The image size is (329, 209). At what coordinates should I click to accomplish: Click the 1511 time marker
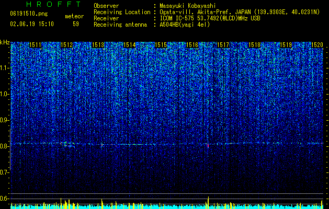(35, 44)
